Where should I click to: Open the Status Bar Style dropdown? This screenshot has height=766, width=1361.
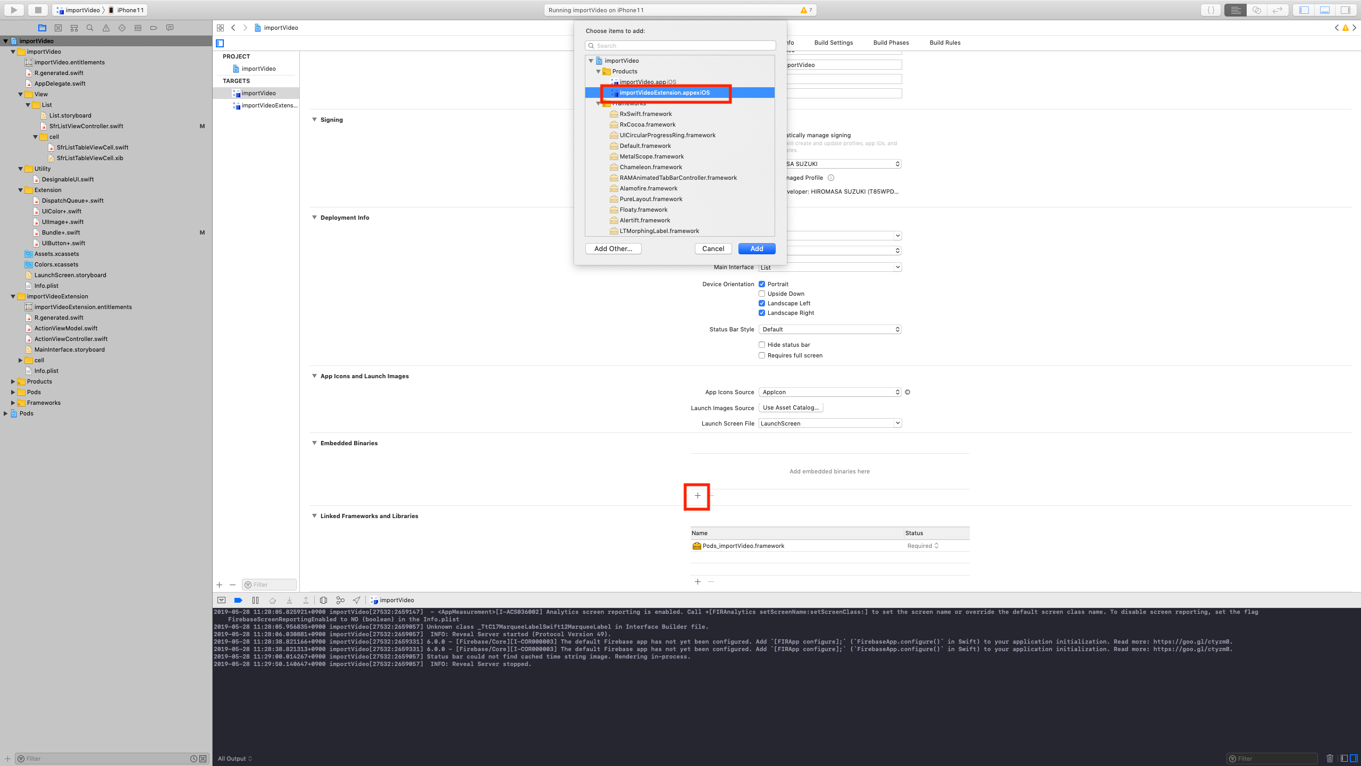tap(829, 329)
